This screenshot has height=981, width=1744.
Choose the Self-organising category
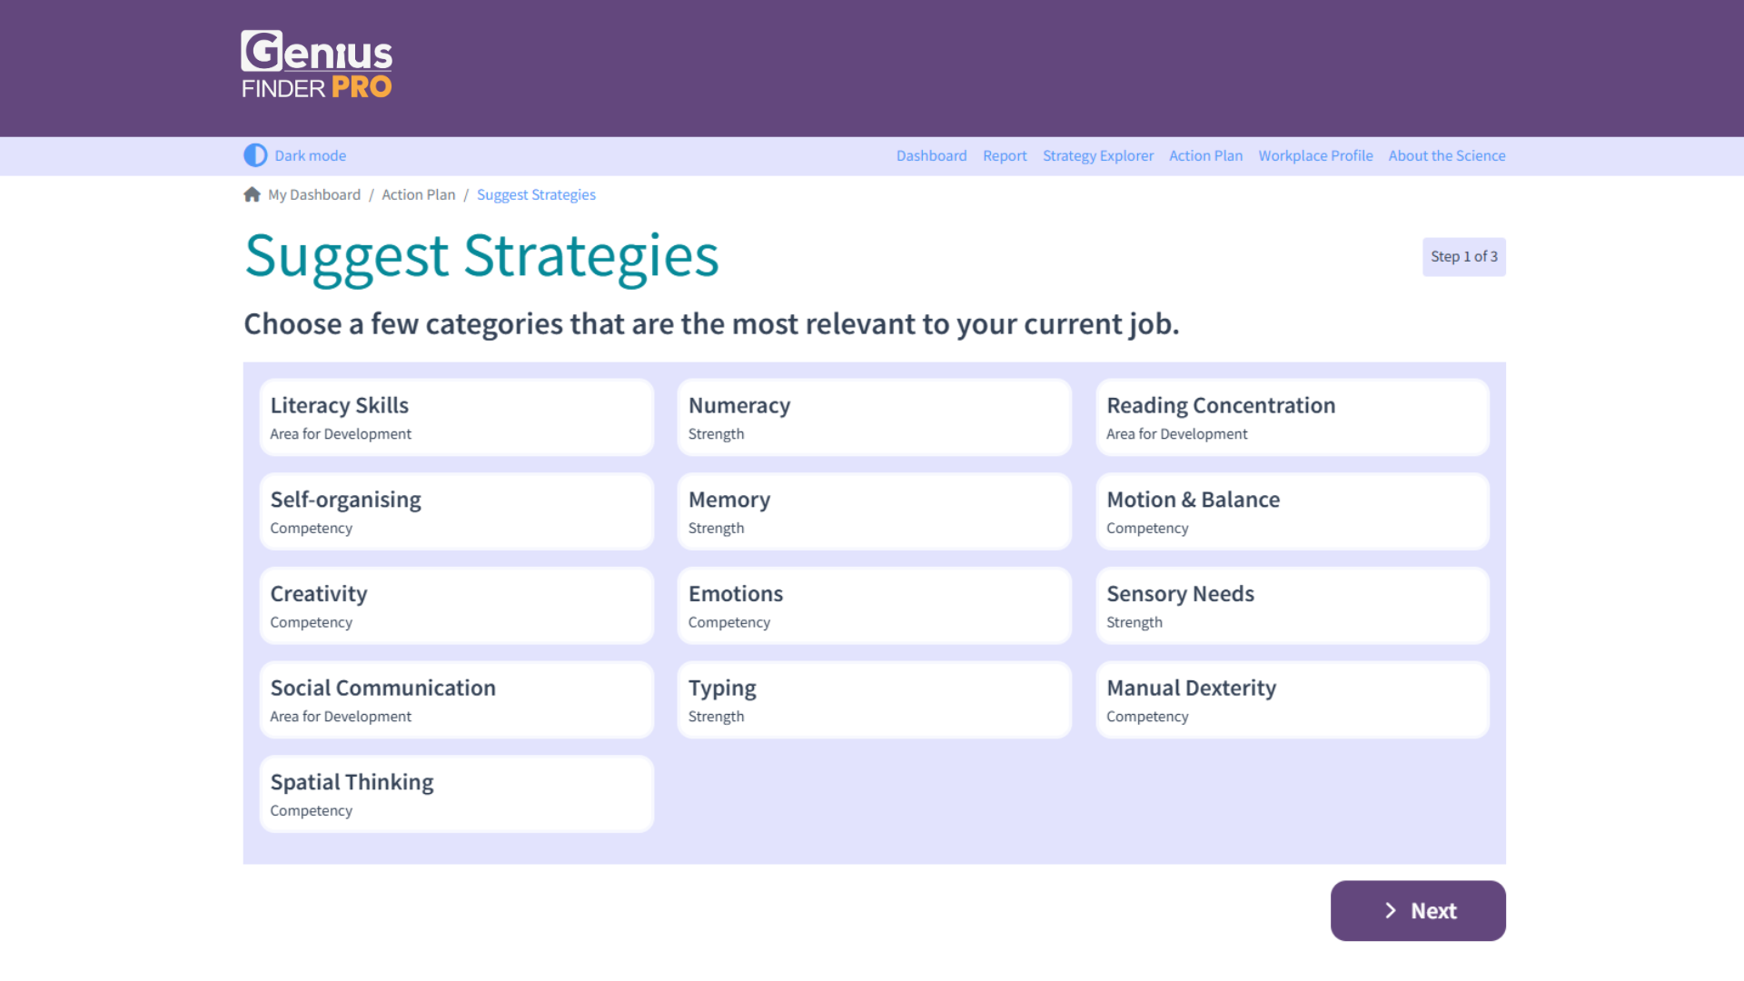[x=456, y=511]
